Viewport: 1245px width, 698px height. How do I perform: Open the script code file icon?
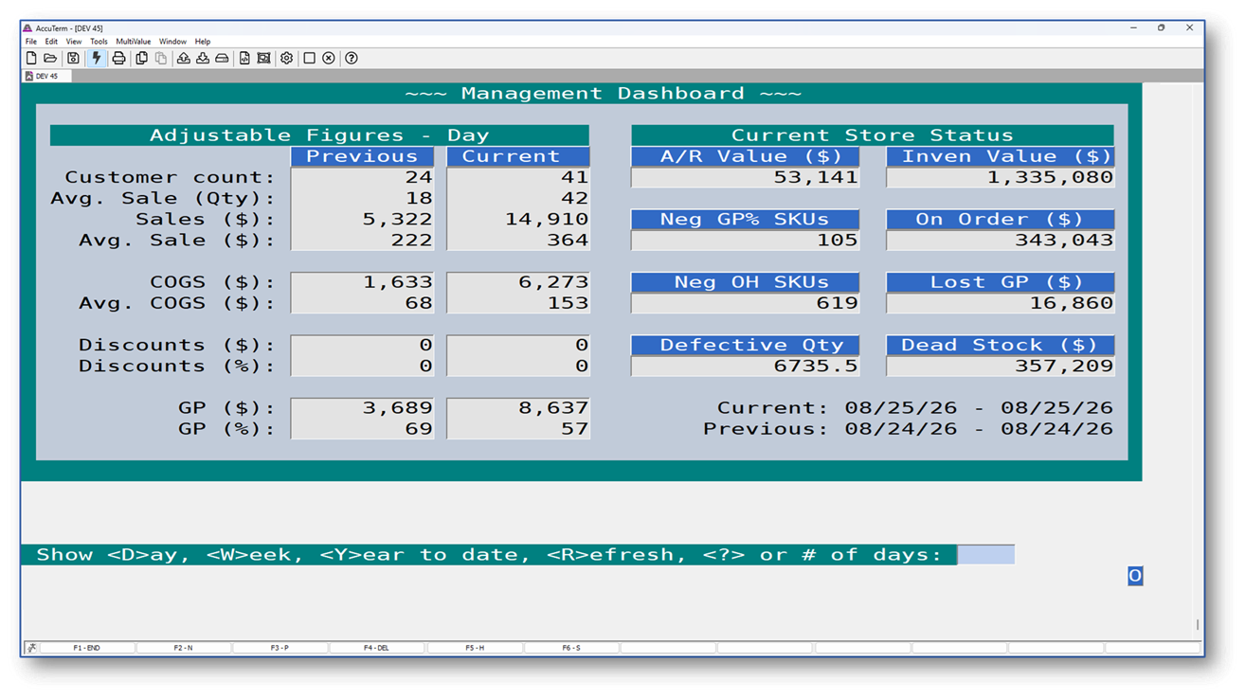click(x=244, y=59)
